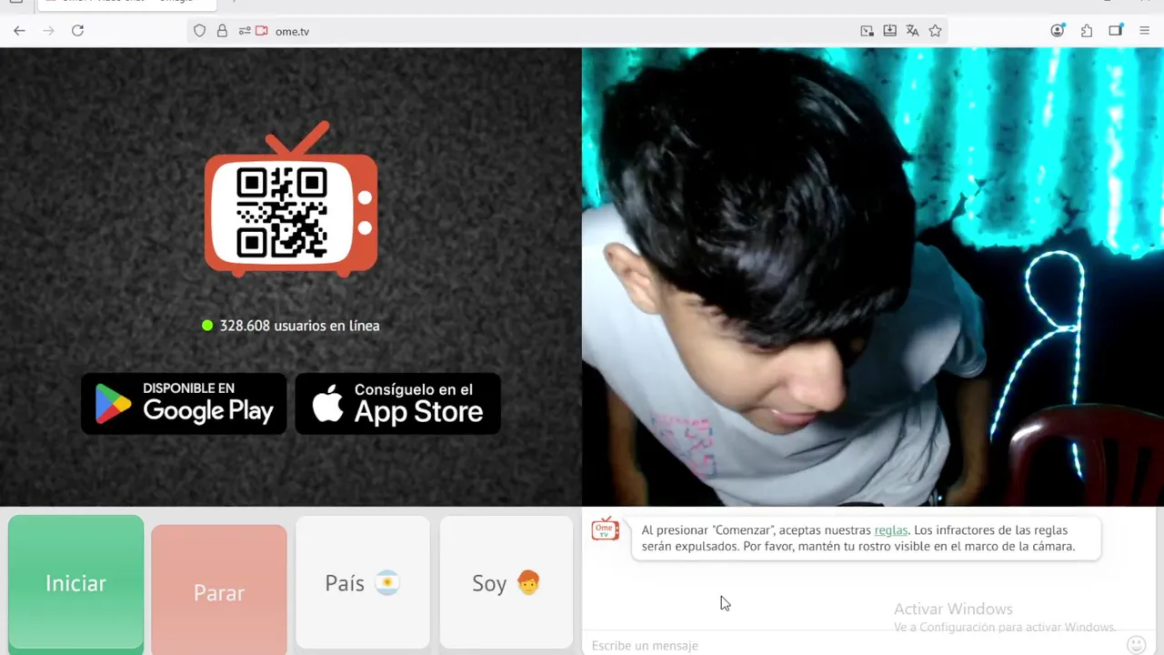The image size is (1164, 655).
Task: Click the 328.608 usuarios en línea text
Action: pos(299,326)
